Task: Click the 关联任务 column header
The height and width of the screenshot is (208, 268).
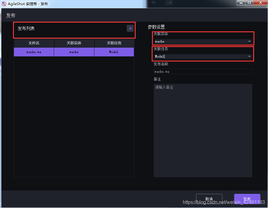Action: 114,43
